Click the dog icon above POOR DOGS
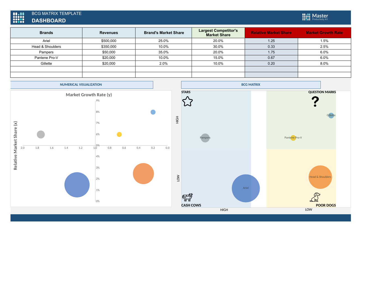The height and width of the screenshot is (282, 365). 315,197
